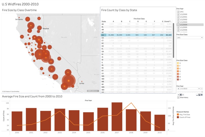Select the AK state row label
The width and height of the screenshot is (205, 137).
point(103,24)
